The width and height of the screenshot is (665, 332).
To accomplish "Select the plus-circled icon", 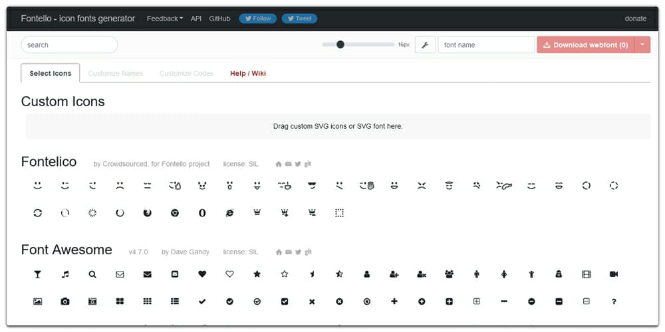I will [422, 301].
